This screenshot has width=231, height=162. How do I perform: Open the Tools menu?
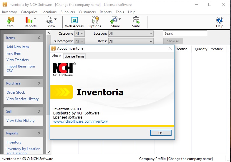(120, 12)
